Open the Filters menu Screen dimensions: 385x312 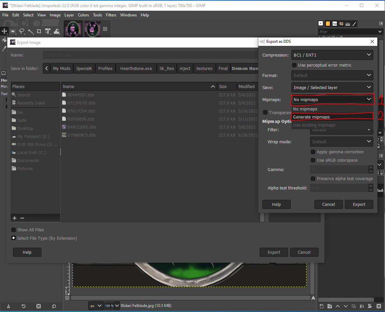click(x=110, y=15)
